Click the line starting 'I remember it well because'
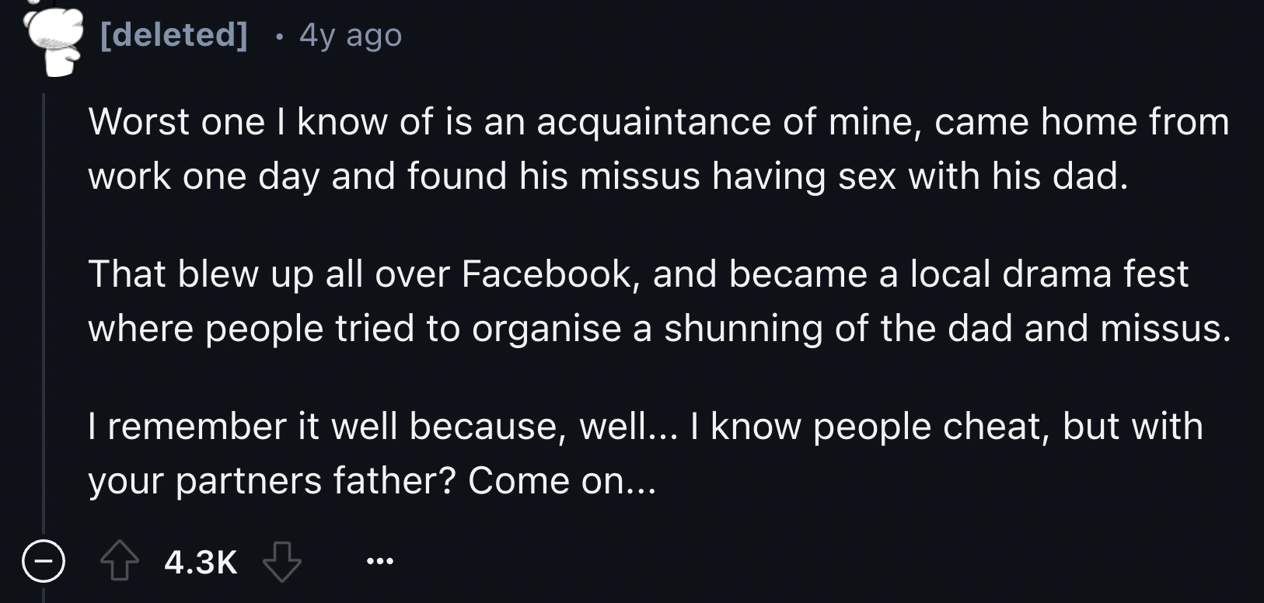The height and width of the screenshot is (603, 1264). tap(645, 427)
